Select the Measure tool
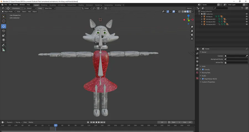The width and height of the screenshot is (249, 132). click(x=4, y=50)
